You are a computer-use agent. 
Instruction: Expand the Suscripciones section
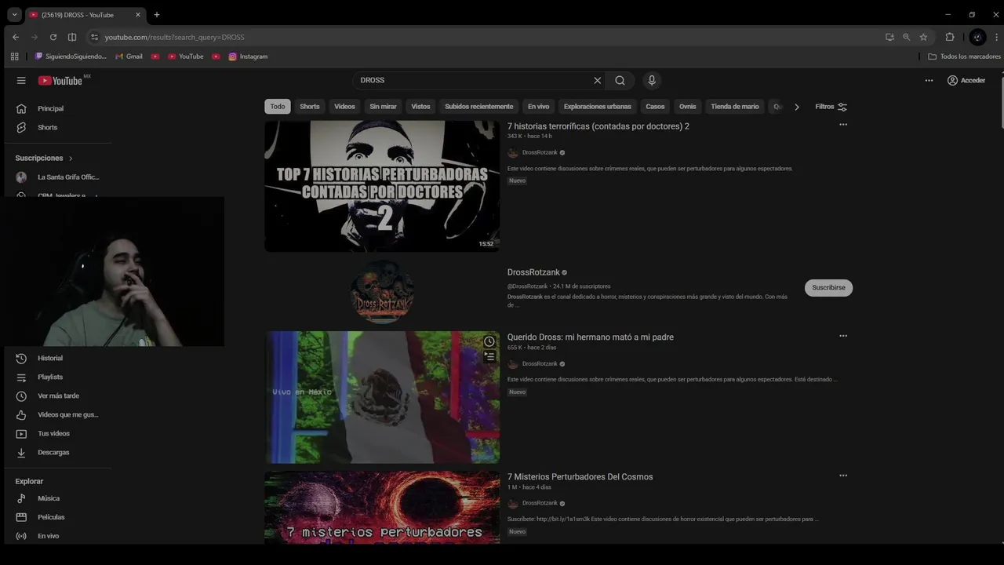click(x=44, y=158)
